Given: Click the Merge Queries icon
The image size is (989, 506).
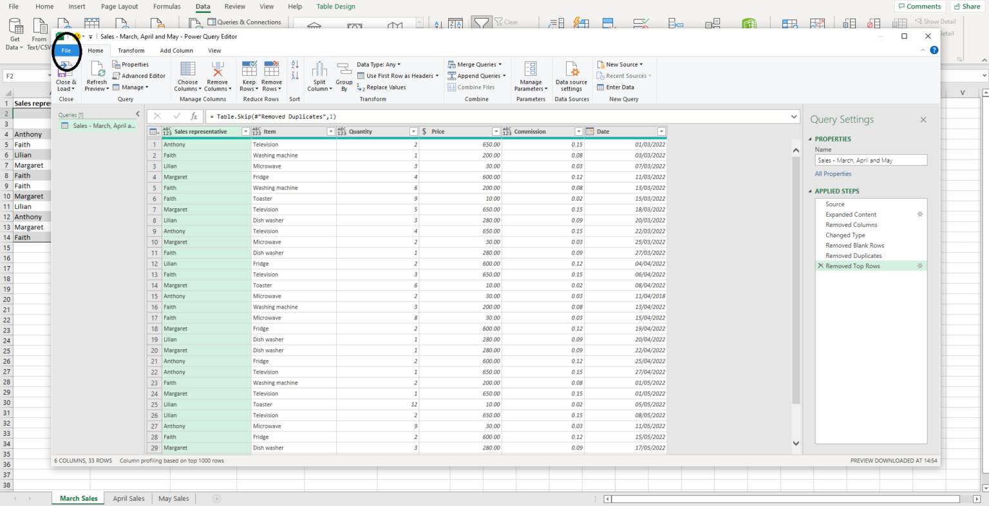Looking at the screenshot, I should (475, 64).
